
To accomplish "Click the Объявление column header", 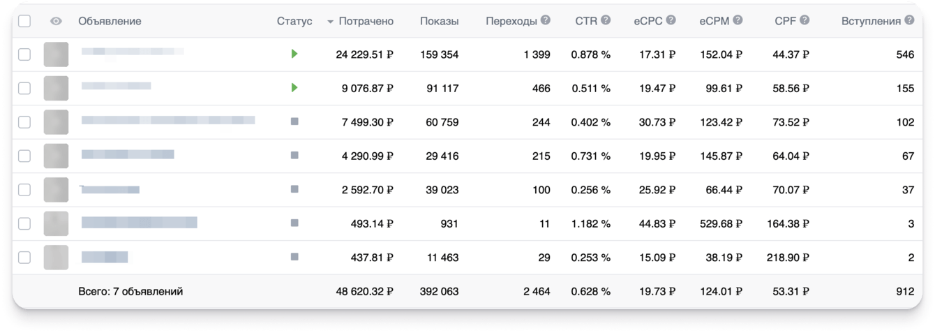I will (x=110, y=21).
